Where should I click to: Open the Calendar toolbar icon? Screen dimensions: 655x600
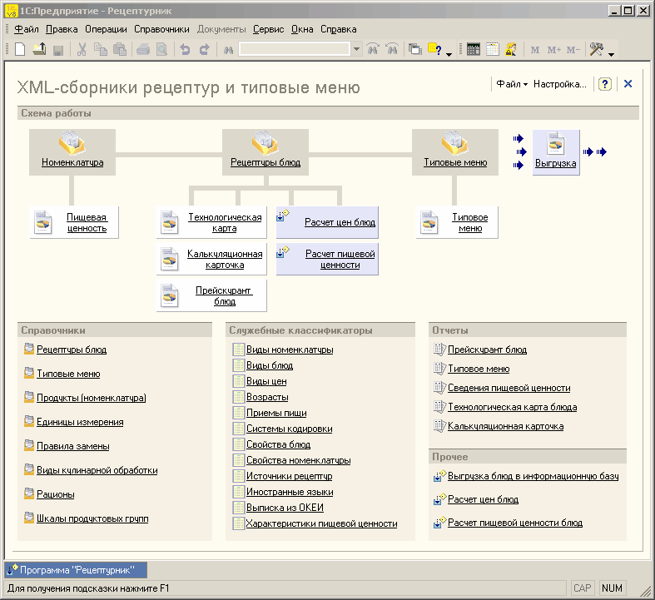493,49
